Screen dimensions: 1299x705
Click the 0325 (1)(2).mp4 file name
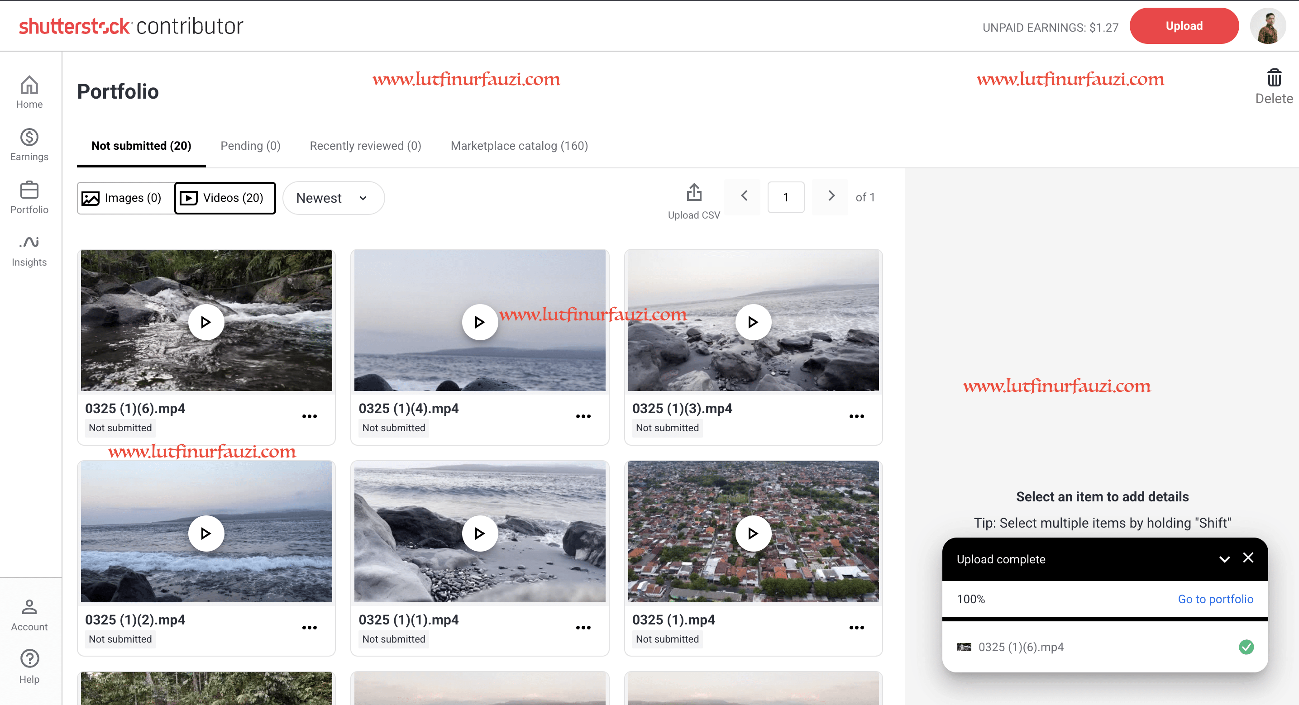click(134, 620)
